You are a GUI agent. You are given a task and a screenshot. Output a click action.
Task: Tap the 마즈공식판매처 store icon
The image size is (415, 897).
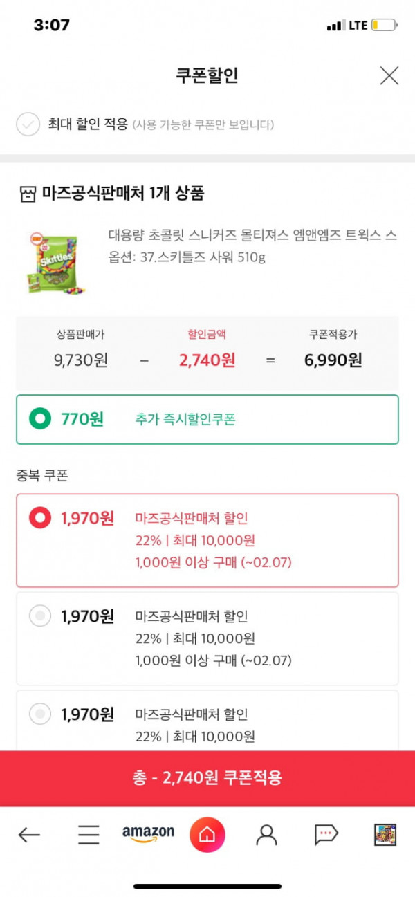click(x=27, y=193)
